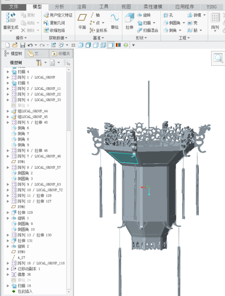Click the 坐标系 (Coordinate System) tool
The height and width of the screenshot is (296, 225).
[98, 30]
